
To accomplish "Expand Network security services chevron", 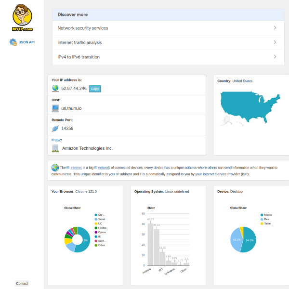I will pyautogui.click(x=275, y=28).
